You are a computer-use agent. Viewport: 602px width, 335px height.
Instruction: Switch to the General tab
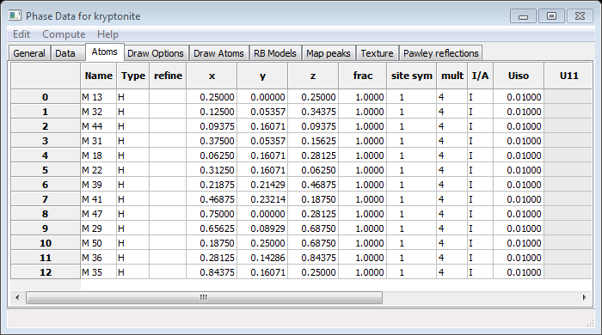29,53
